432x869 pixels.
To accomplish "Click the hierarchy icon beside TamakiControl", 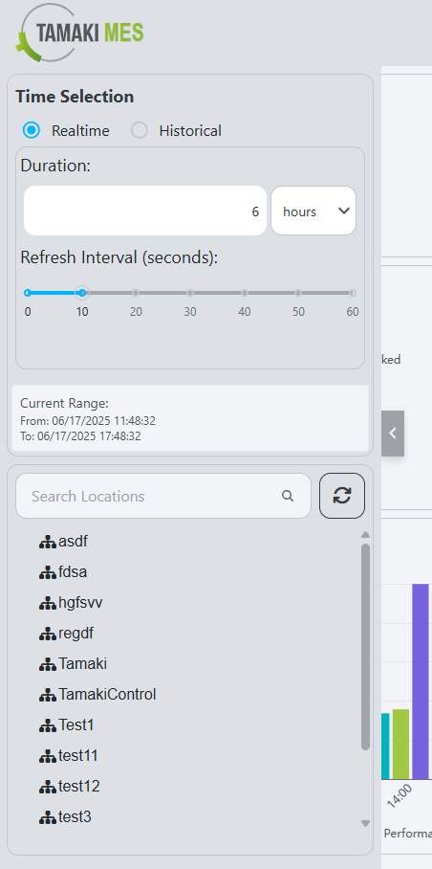I will click(48, 695).
